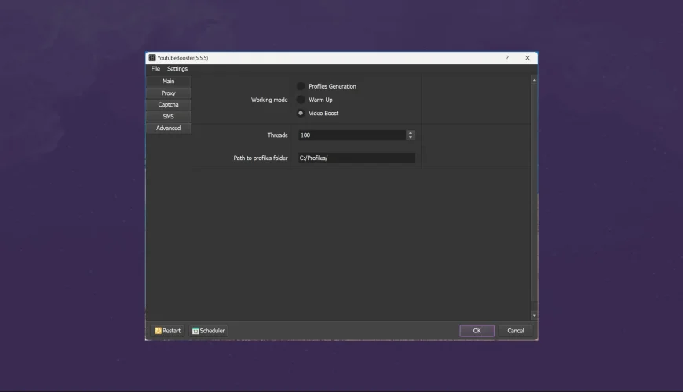Confirm with the OK button
The height and width of the screenshot is (392, 683).
click(x=477, y=331)
